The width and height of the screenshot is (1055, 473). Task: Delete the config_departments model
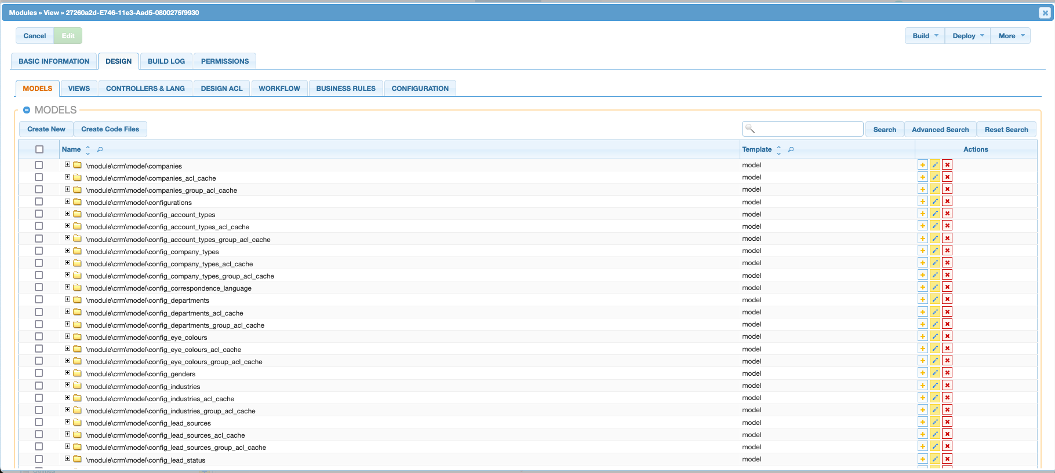click(x=947, y=299)
